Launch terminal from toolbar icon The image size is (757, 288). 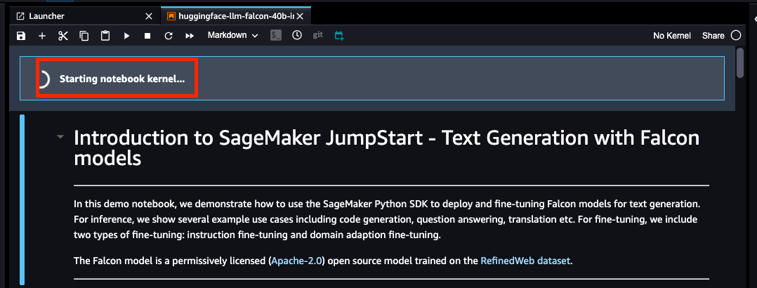click(276, 36)
